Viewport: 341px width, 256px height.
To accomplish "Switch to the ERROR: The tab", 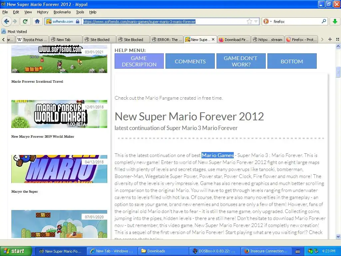I will [x=167, y=40].
